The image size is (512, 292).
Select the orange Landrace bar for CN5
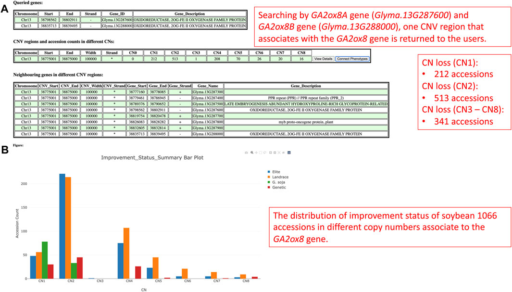pyautogui.click(x=155, y=268)
